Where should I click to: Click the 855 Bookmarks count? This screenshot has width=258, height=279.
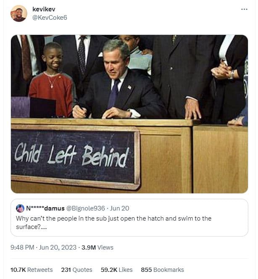pyautogui.click(x=162, y=270)
